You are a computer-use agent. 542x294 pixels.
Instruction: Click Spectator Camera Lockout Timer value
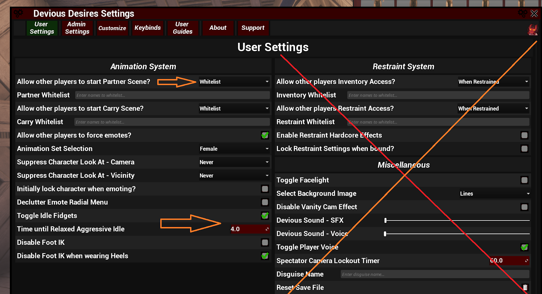[509, 260]
